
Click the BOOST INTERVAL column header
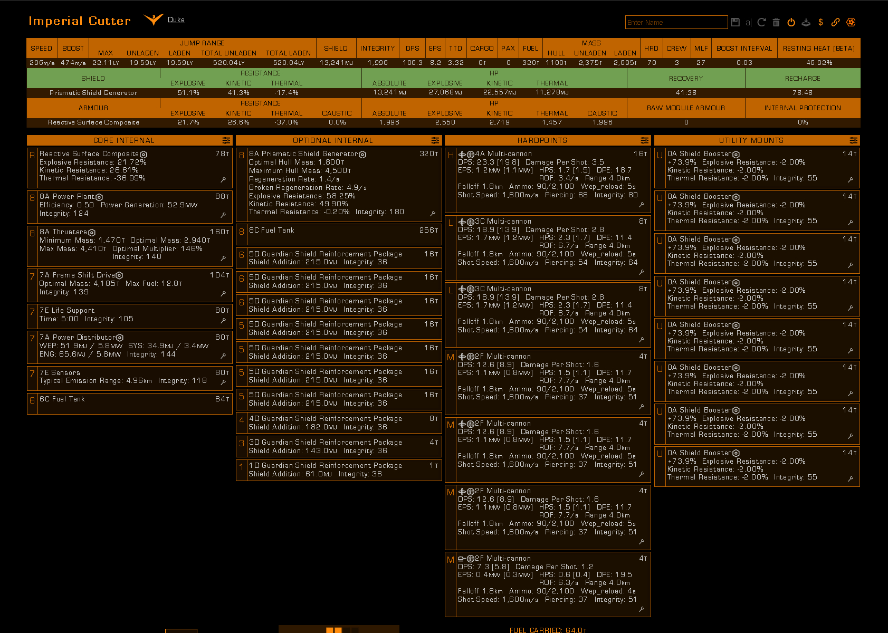pos(744,48)
